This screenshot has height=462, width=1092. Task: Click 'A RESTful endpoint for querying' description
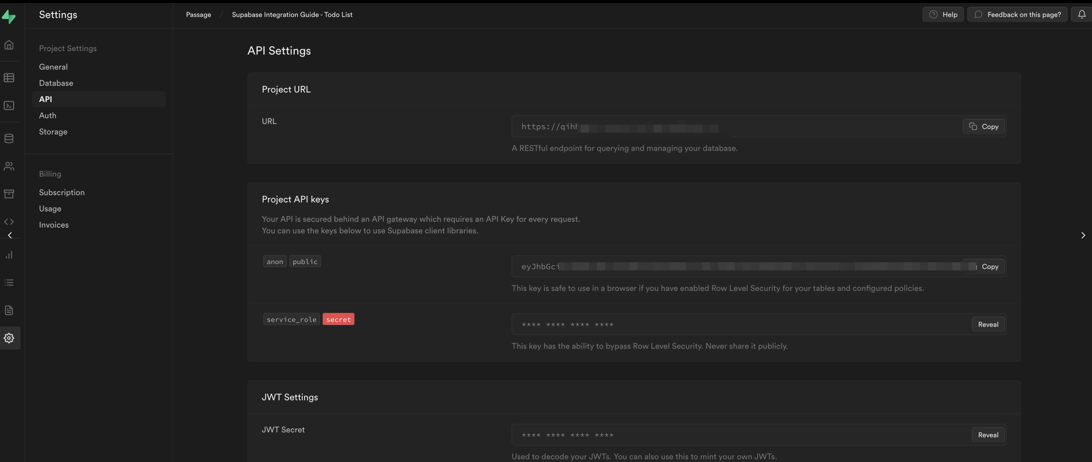624,148
